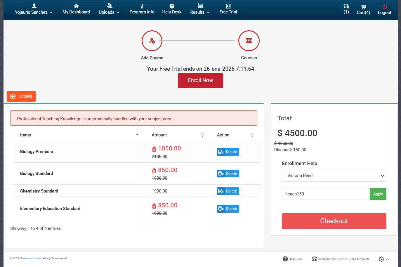Go back to the Catalog
Viewport: 401px width, 267px height.
[x=21, y=96]
